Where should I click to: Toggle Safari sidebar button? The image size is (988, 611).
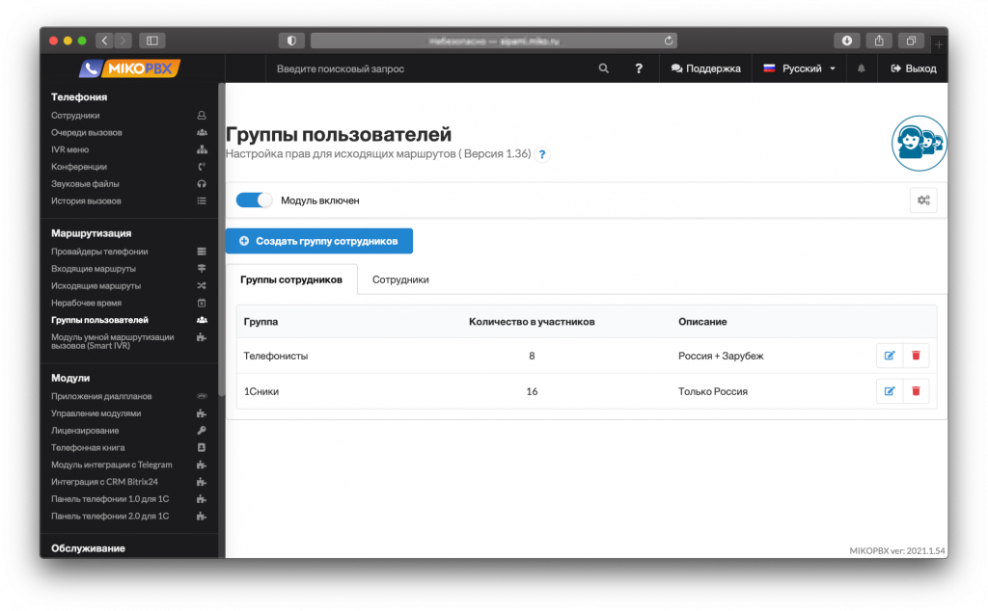pos(152,40)
